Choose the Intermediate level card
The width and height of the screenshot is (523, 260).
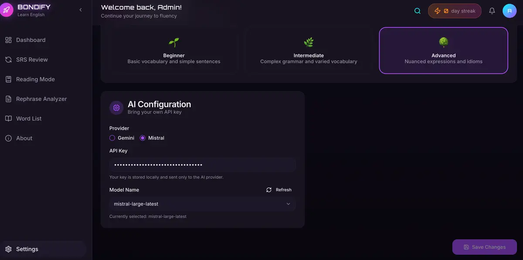[309, 50]
